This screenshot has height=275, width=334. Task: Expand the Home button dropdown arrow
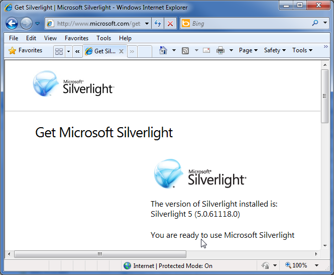(x=174, y=50)
